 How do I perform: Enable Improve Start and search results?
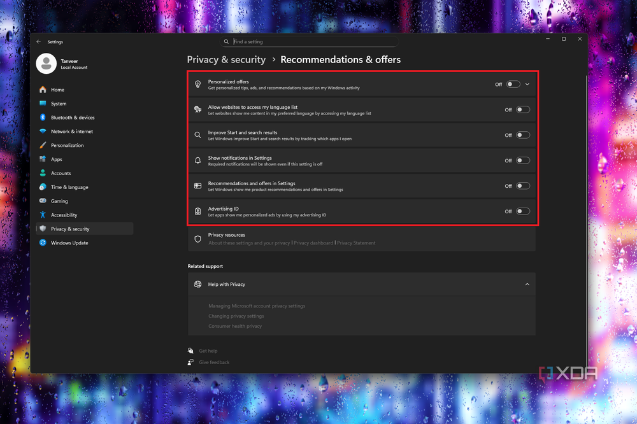[x=523, y=135]
